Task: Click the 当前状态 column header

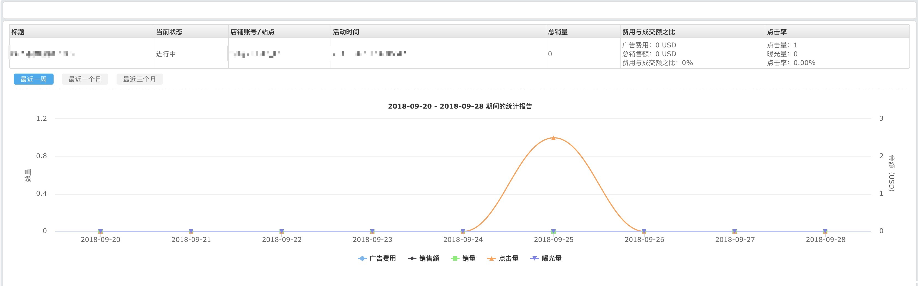Action: click(169, 32)
